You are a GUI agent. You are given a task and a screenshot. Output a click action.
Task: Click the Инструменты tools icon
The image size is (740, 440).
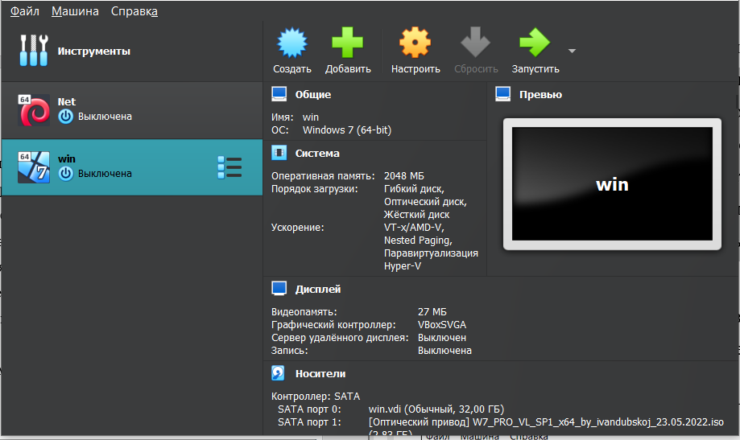click(34, 51)
